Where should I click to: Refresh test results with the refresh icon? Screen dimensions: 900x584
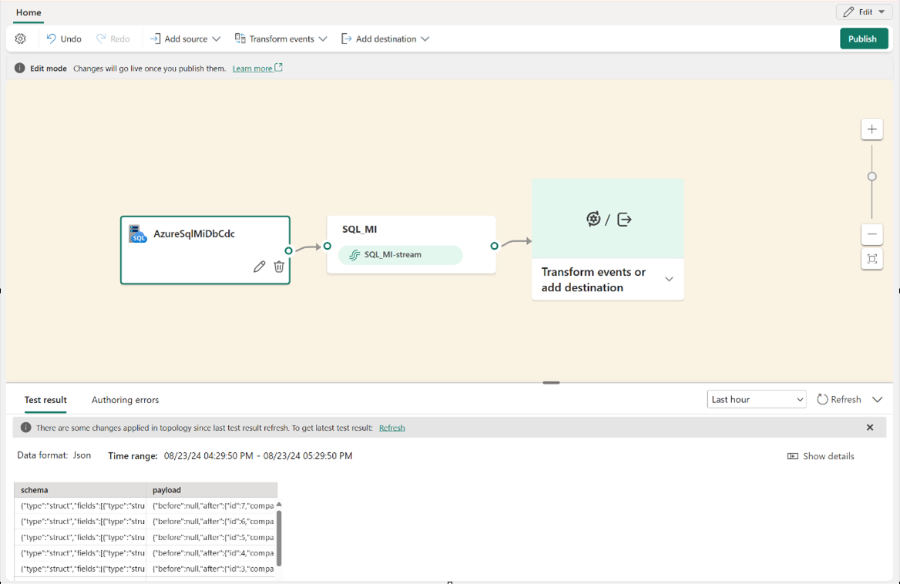(821, 399)
